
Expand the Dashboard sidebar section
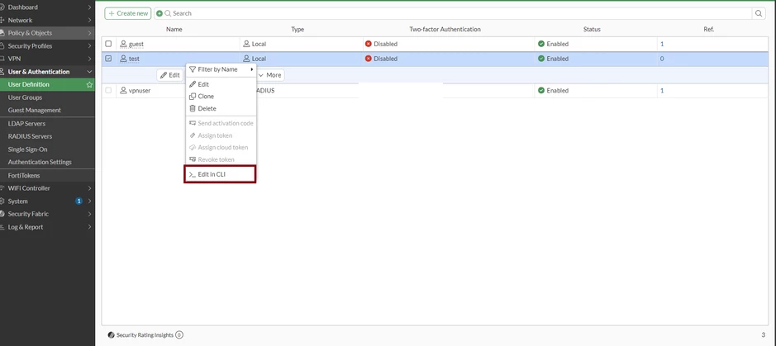pos(47,7)
